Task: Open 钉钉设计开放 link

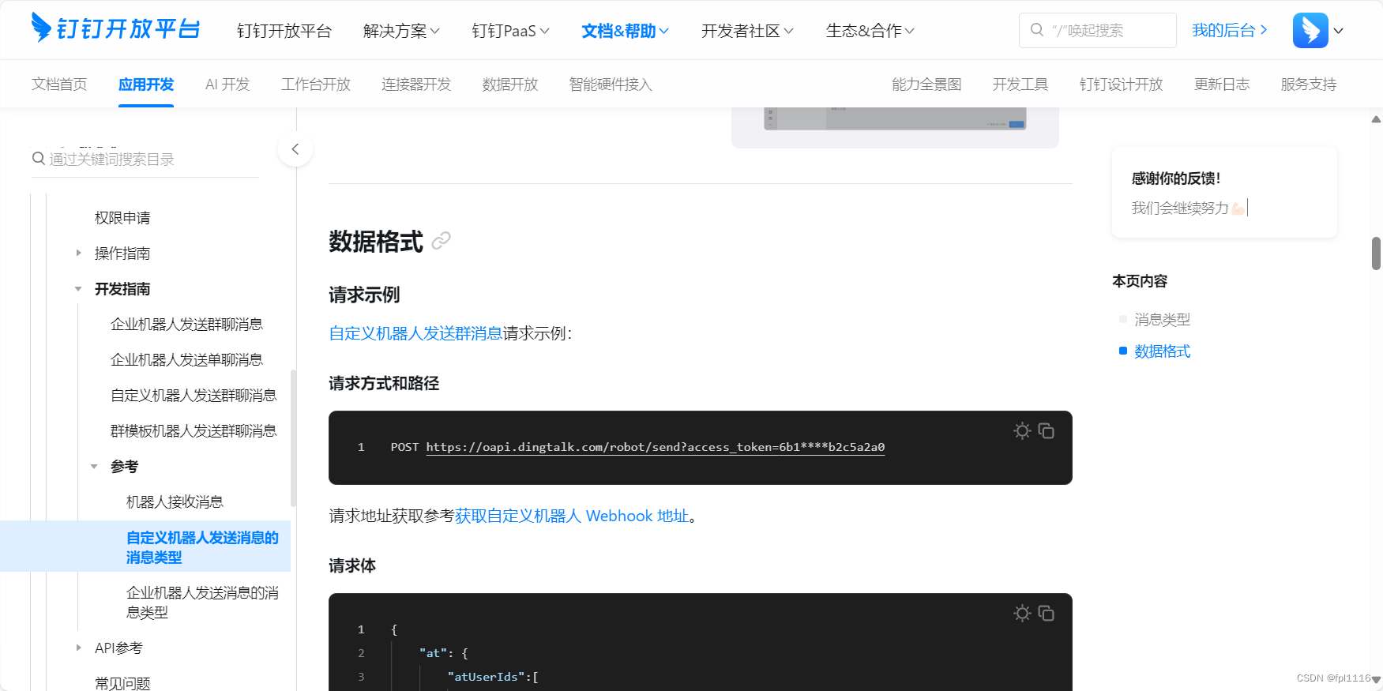Action: 1122,84
